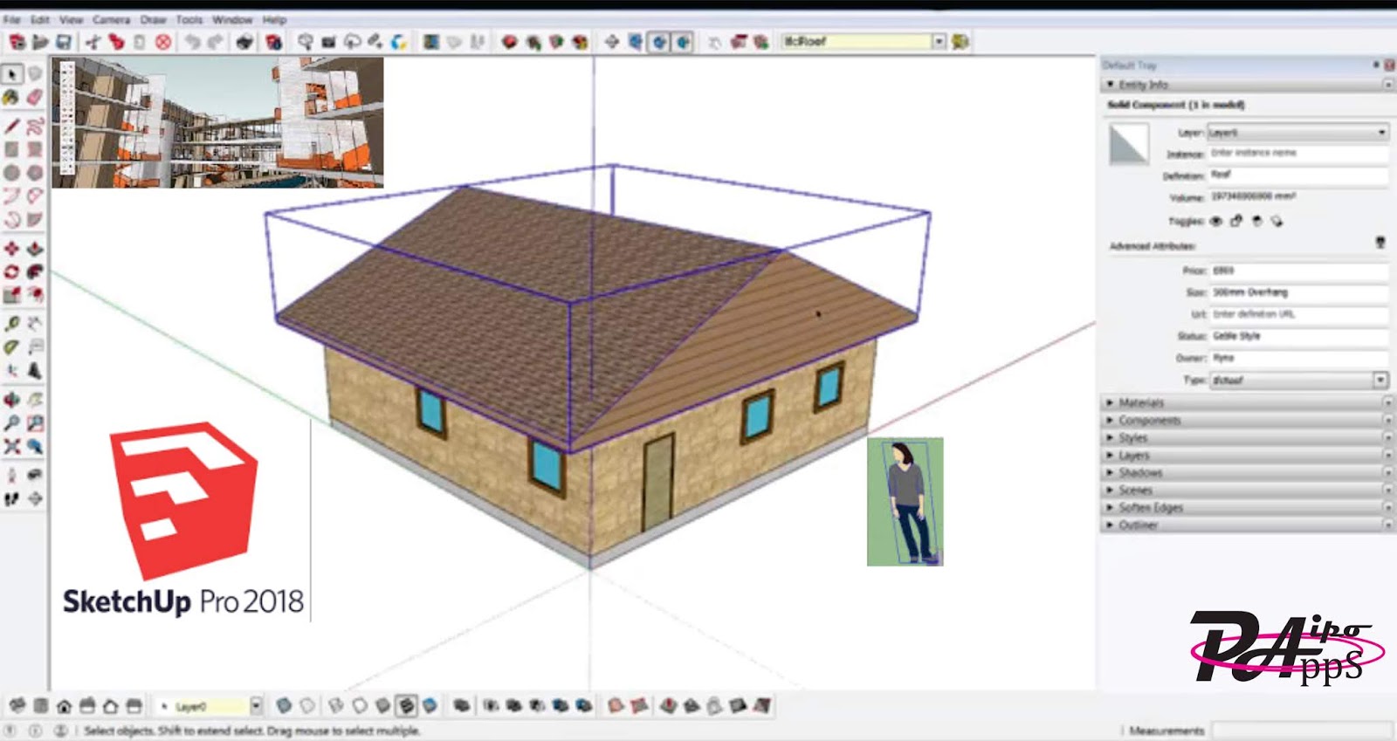The image size is (1397, 741).
Task: Print the model using the printer icon
Action: pos(244,41)
